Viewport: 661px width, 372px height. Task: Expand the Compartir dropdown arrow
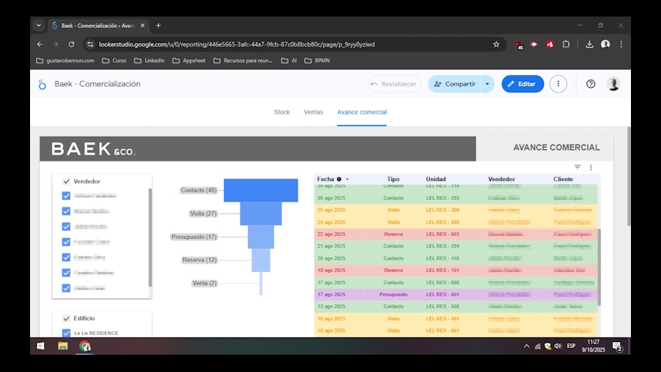487,84
